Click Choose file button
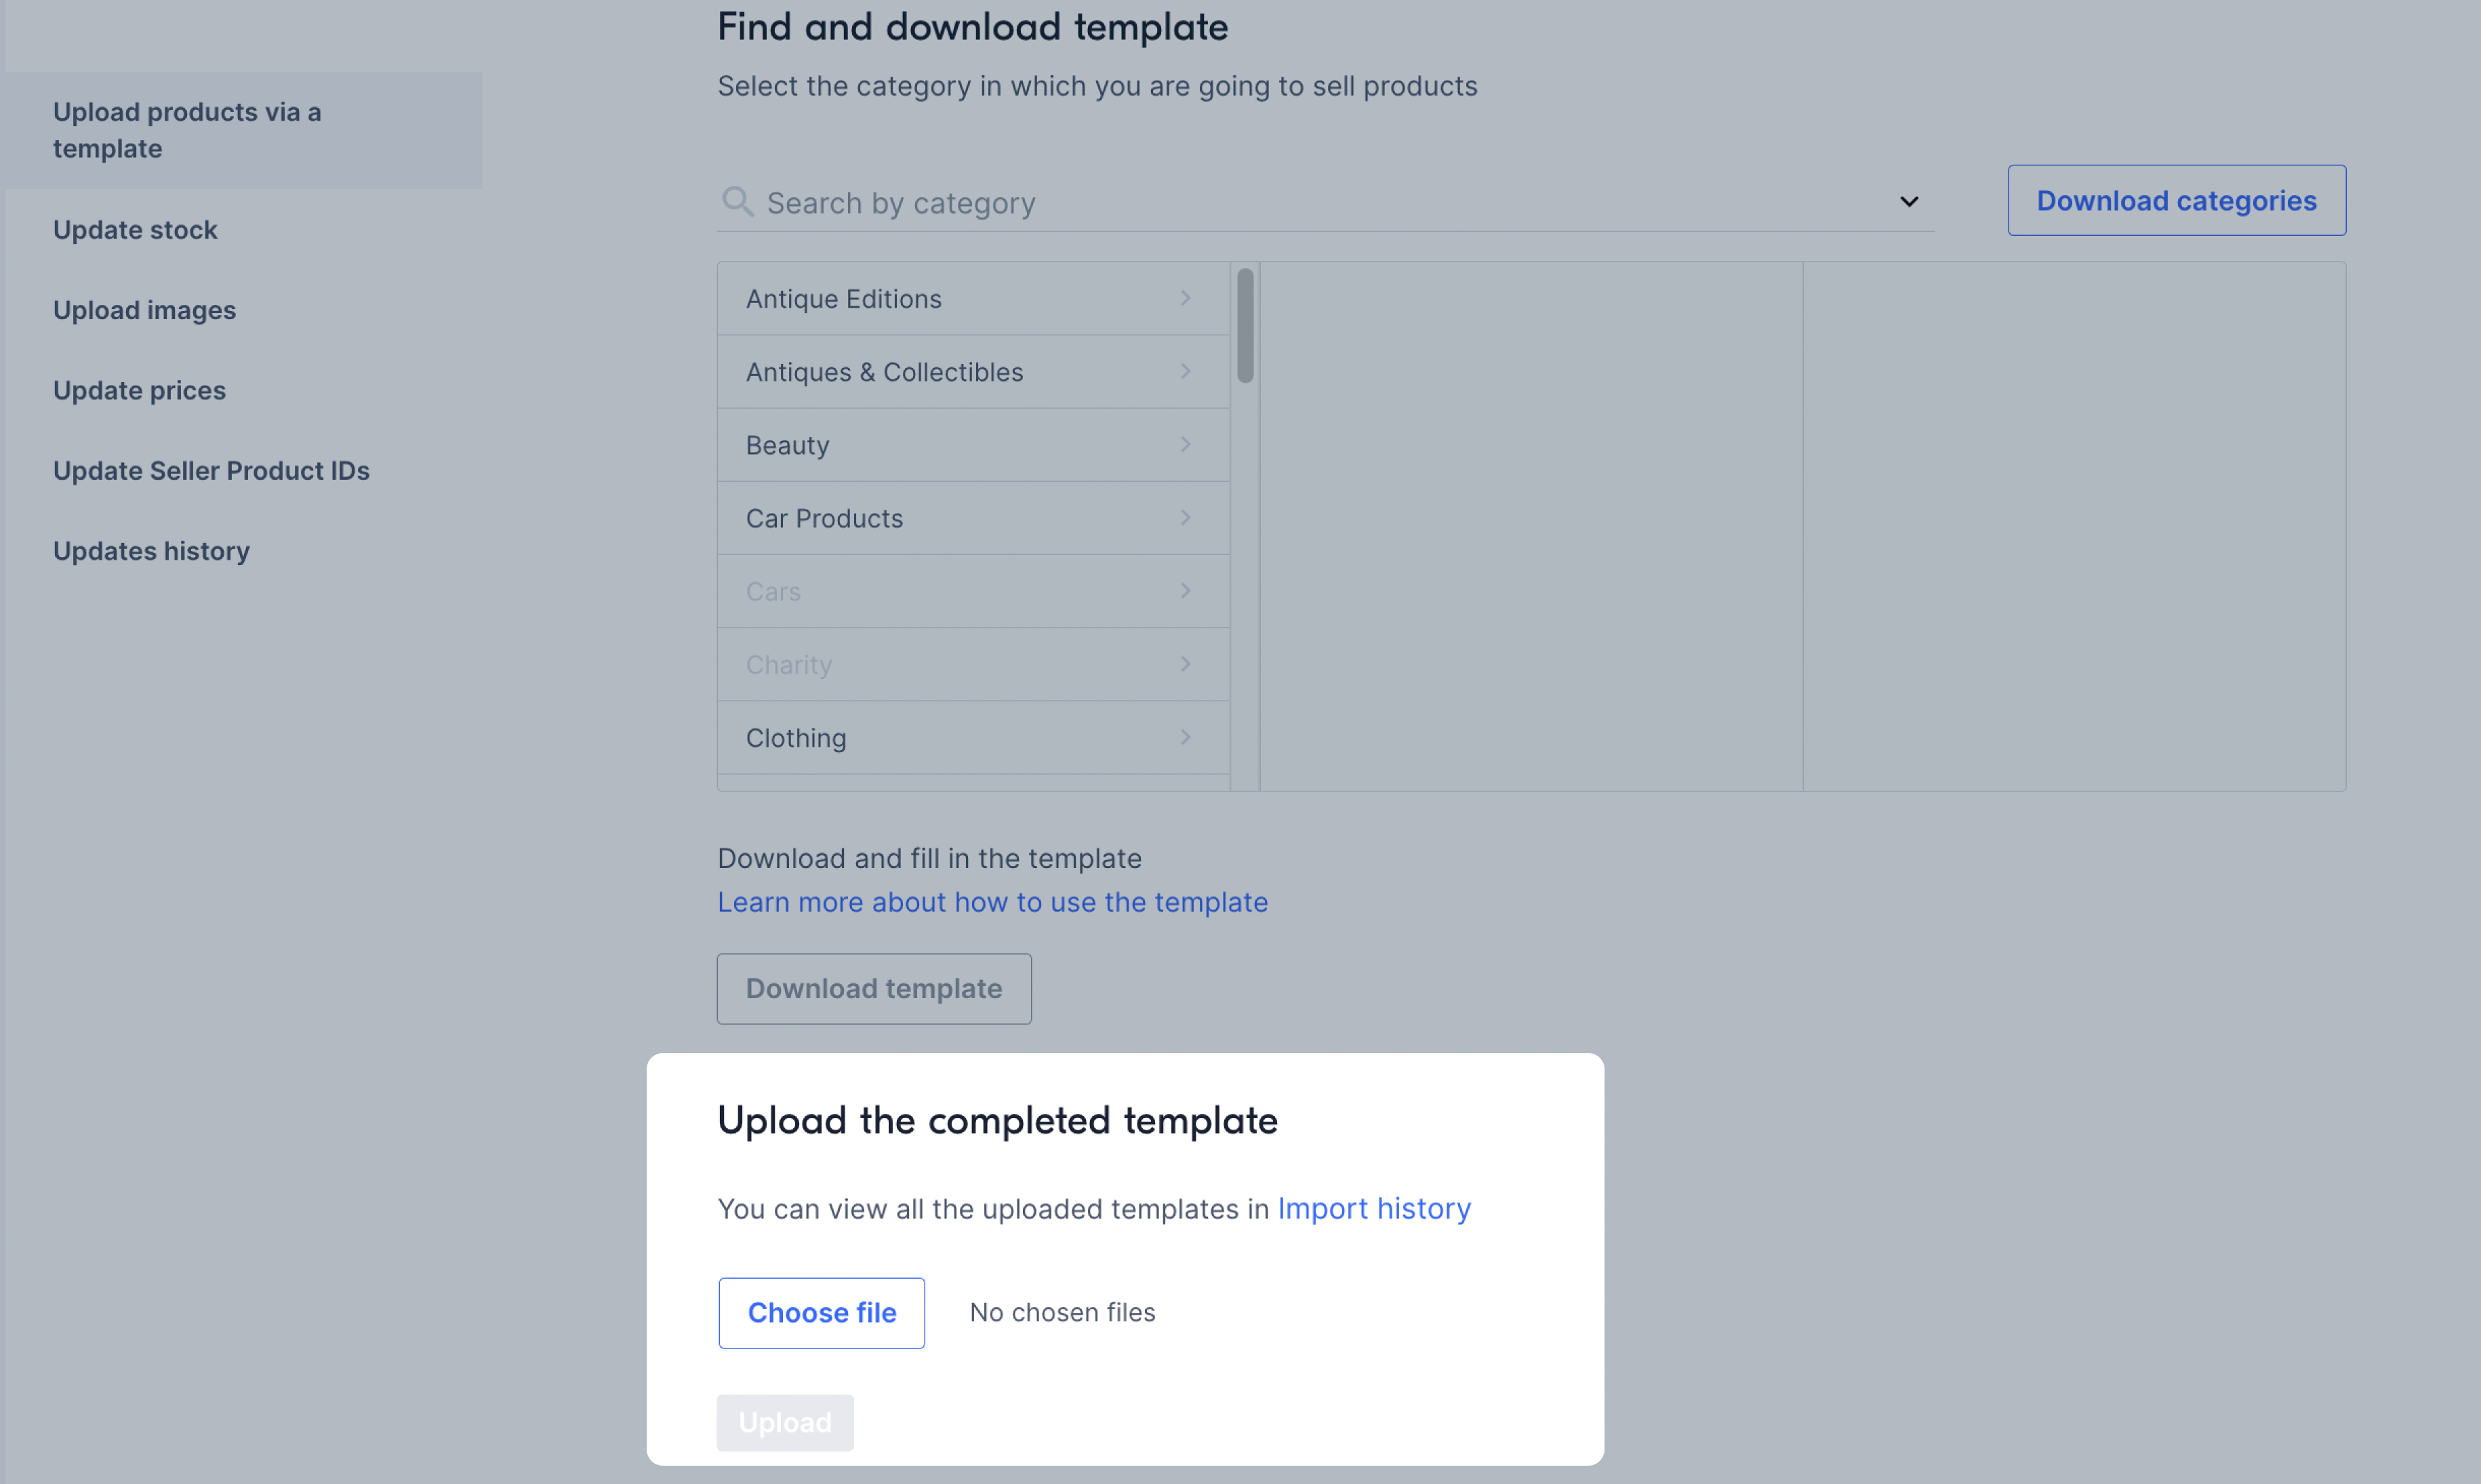Screen dimensions: 2481x1484 tap(822, 1312)
